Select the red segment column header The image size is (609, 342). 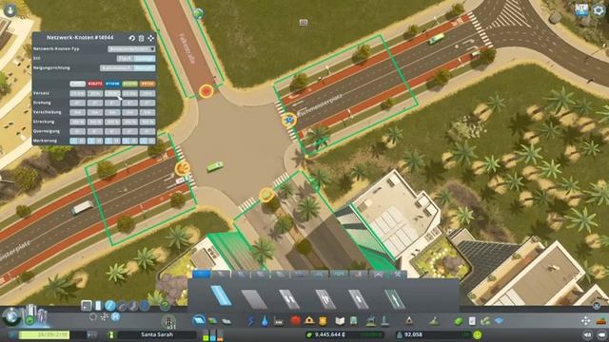point(95,84)
